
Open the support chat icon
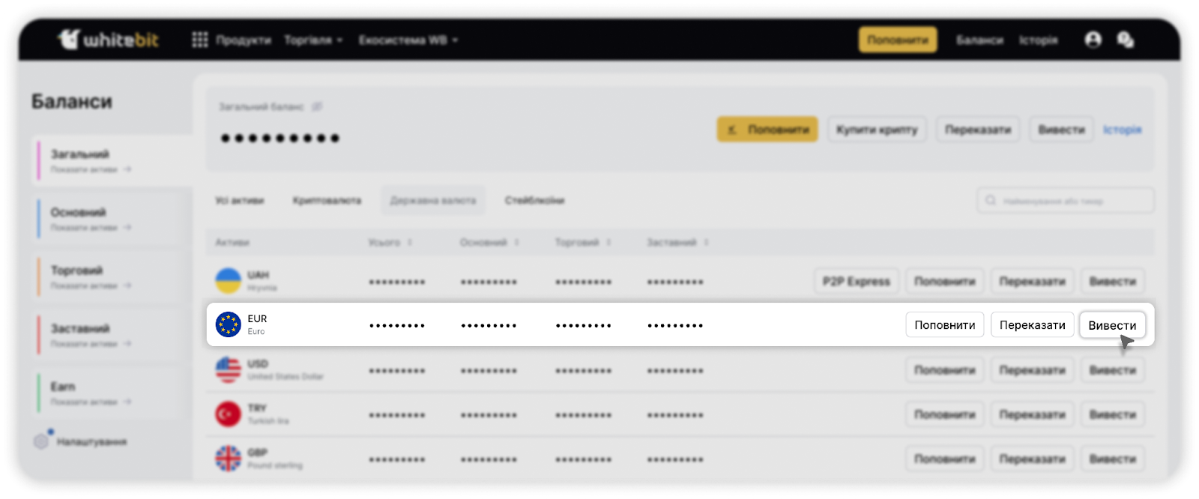[1125, 40]
